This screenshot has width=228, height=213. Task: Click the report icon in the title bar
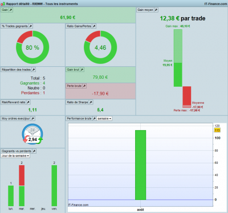pos(3,3)
